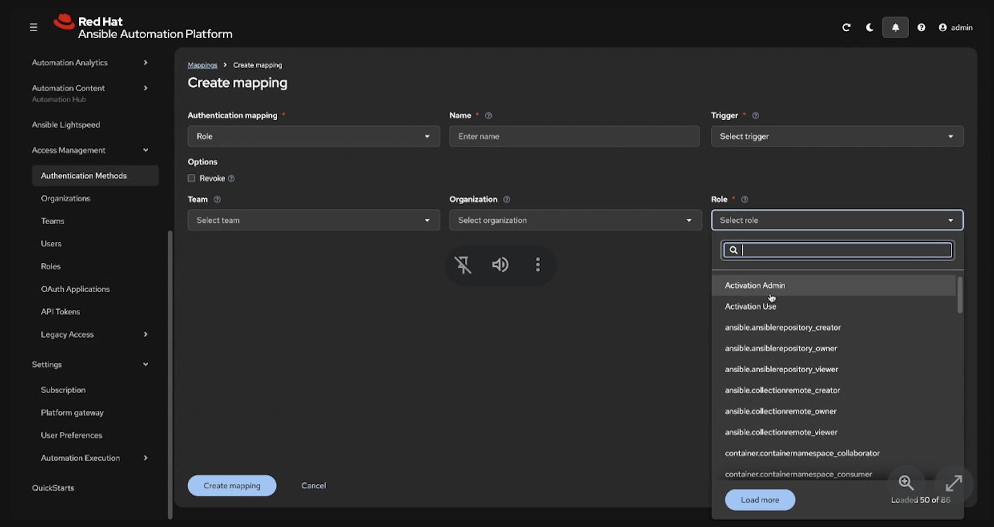
Task: Click the expand fullscreen overlay icon
Action: [954, 483]
